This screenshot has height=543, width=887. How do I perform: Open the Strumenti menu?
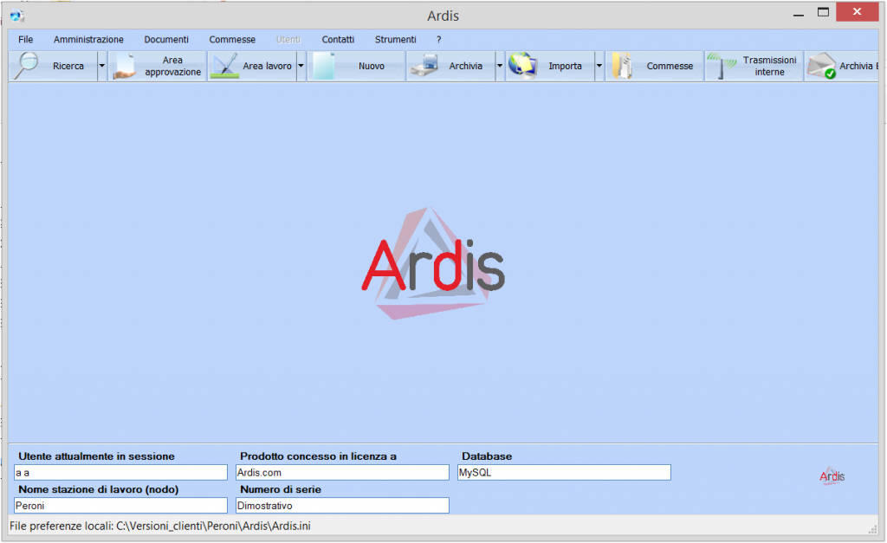click(395, 39)
